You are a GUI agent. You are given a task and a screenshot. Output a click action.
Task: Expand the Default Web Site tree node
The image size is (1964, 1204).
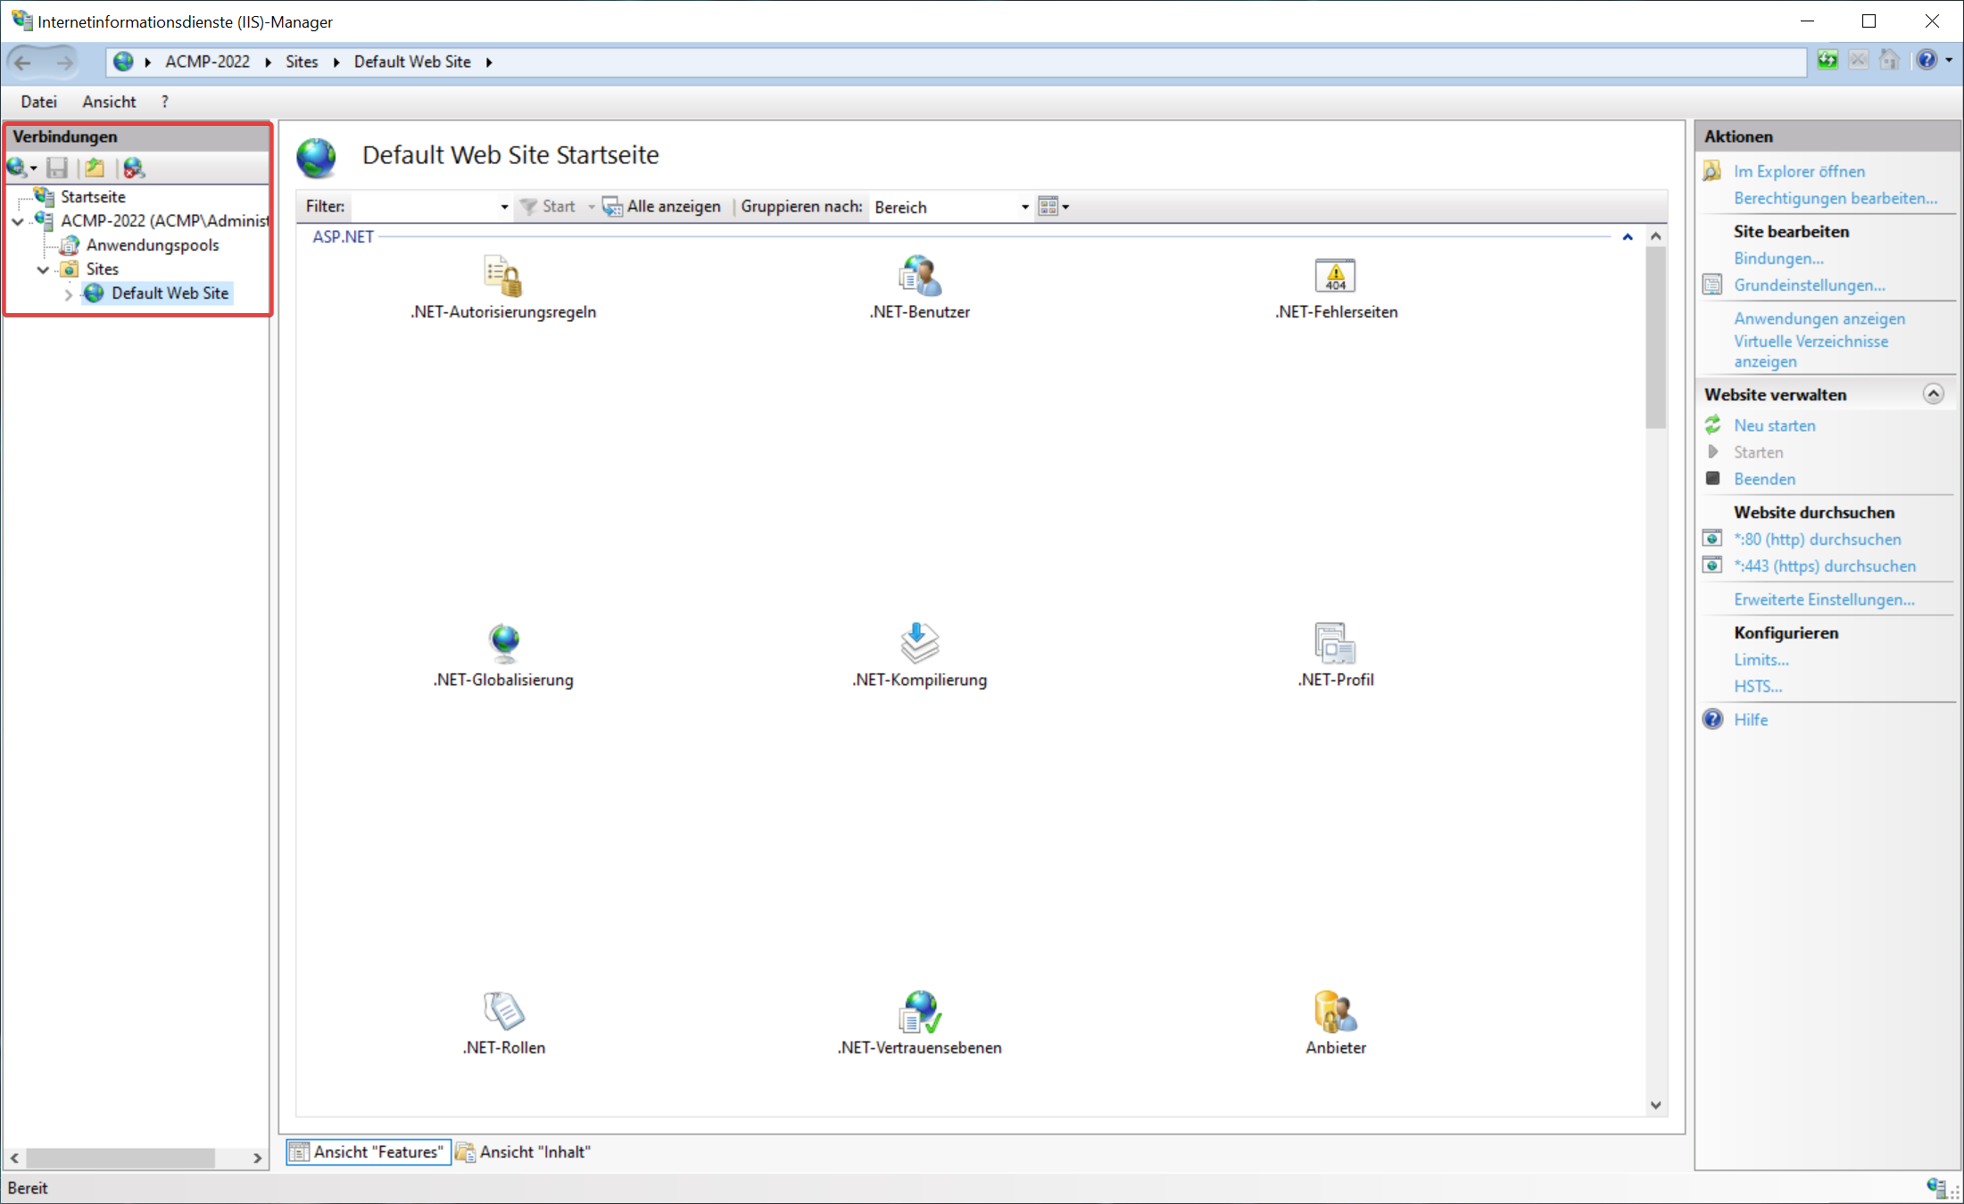tap(68, 293)
